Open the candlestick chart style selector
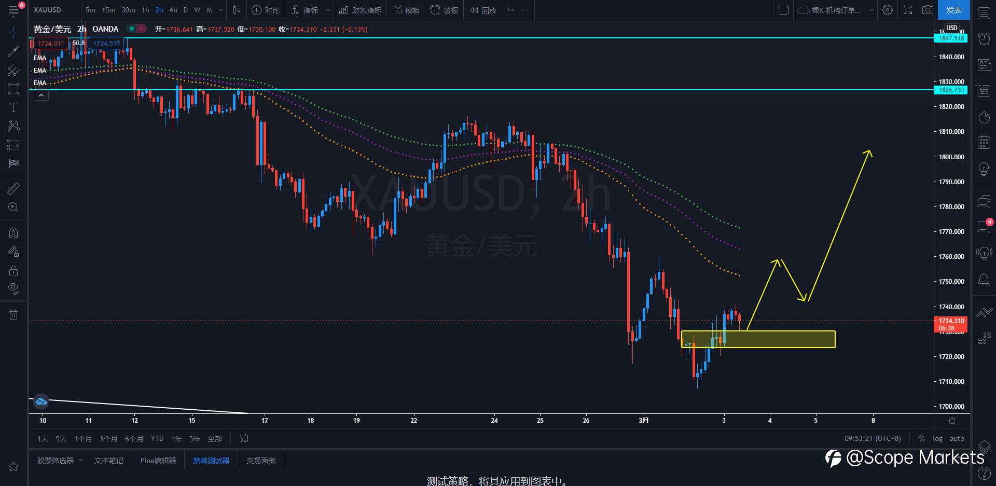The image size is (996, 486). tap(237, 10)
